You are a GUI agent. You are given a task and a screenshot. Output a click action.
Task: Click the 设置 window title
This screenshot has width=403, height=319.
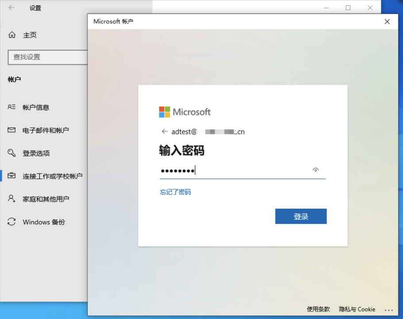pyautogui.click(x=35, y=8)
